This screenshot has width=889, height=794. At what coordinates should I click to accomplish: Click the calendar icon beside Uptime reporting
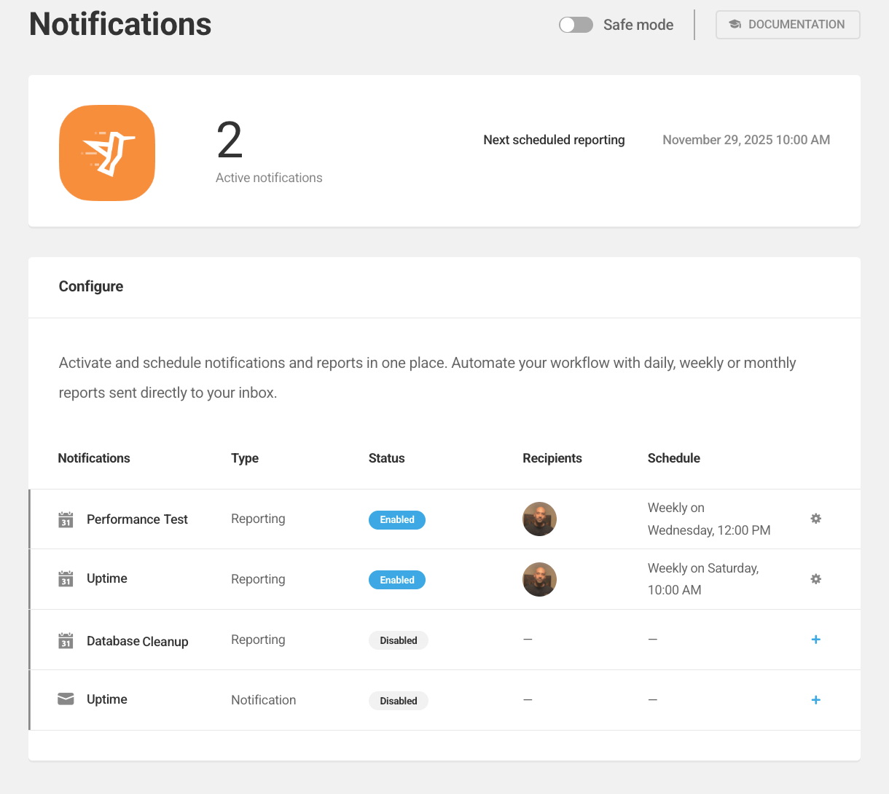coord(65,579)
